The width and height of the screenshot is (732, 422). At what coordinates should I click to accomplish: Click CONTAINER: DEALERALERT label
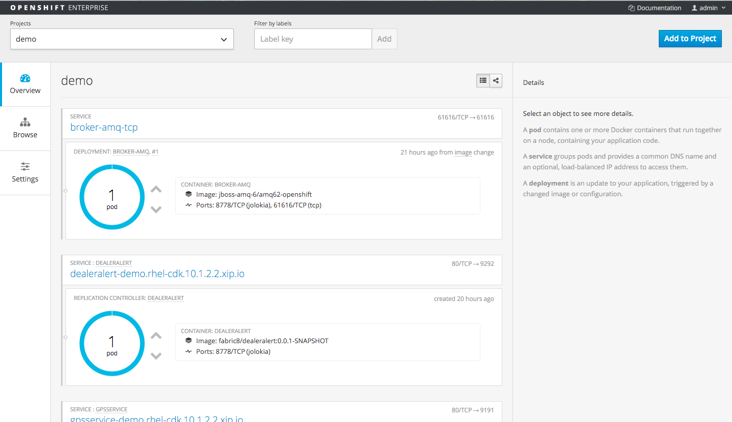[216, 331]
